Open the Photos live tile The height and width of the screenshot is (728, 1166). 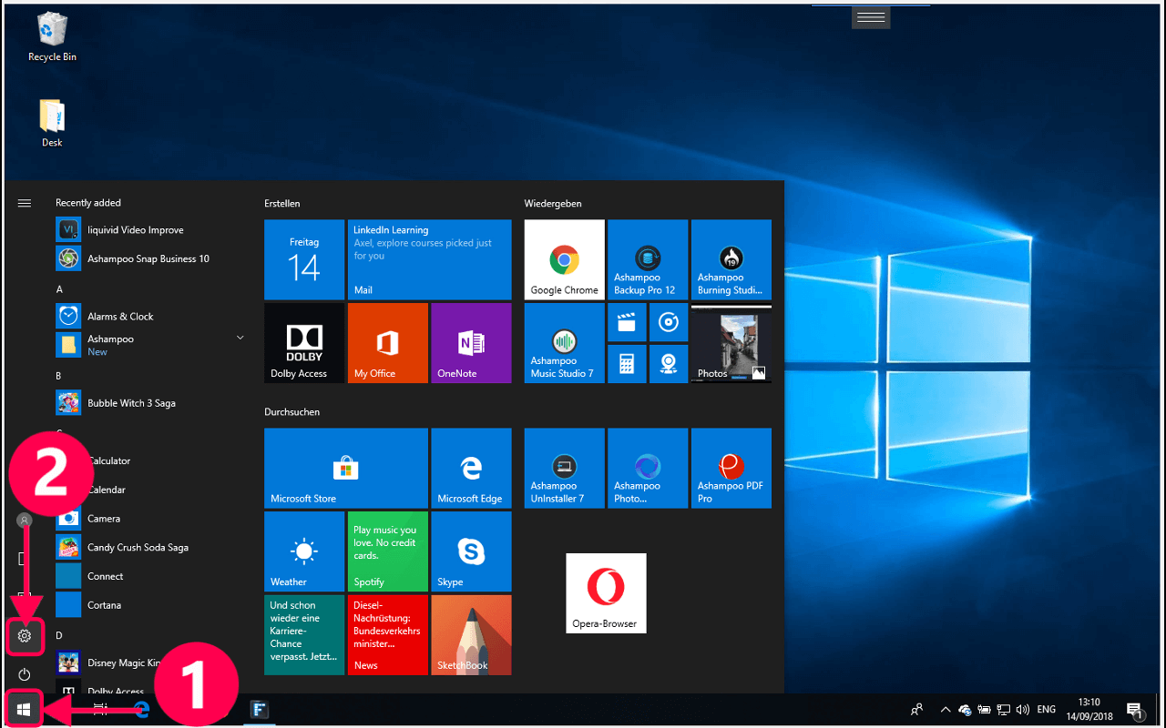(731, 343)
